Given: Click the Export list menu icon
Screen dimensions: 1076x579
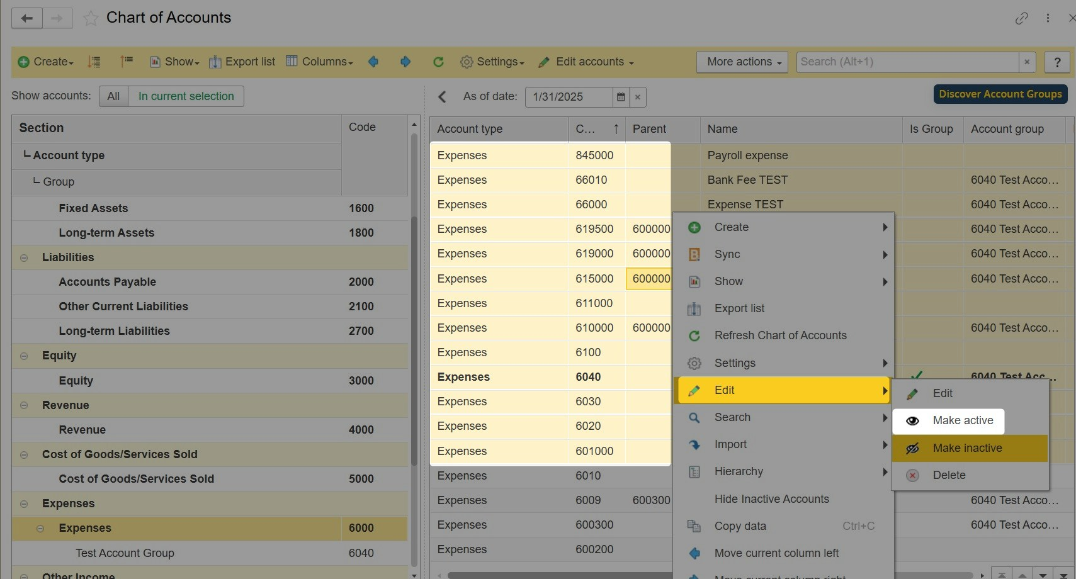Looking at the screenshot, I should tap(694, 308).
